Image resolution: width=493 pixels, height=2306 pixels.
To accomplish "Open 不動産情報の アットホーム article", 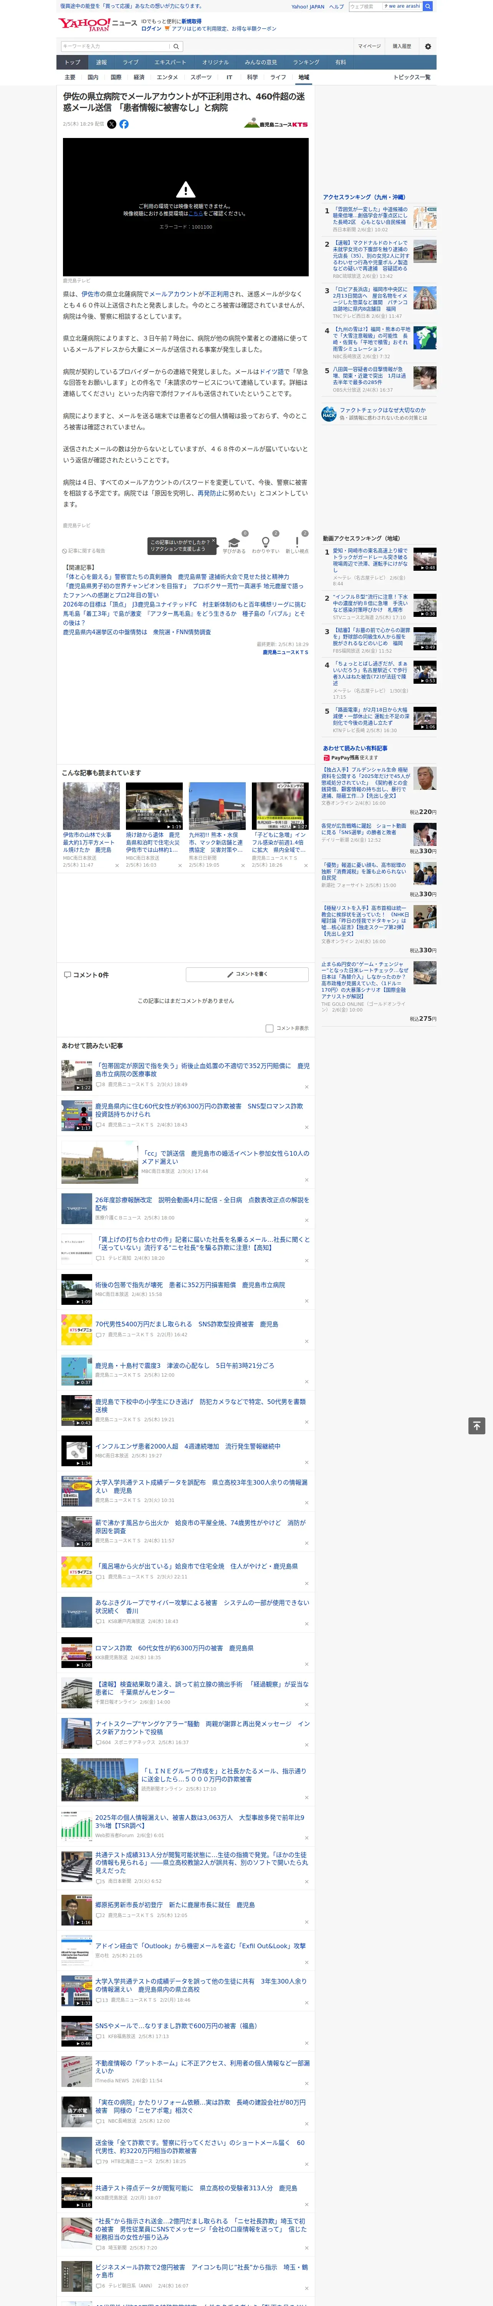I will tap(202, 2067).
